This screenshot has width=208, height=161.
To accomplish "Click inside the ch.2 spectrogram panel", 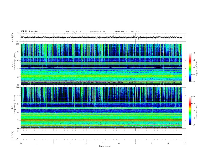I will 101,108.
